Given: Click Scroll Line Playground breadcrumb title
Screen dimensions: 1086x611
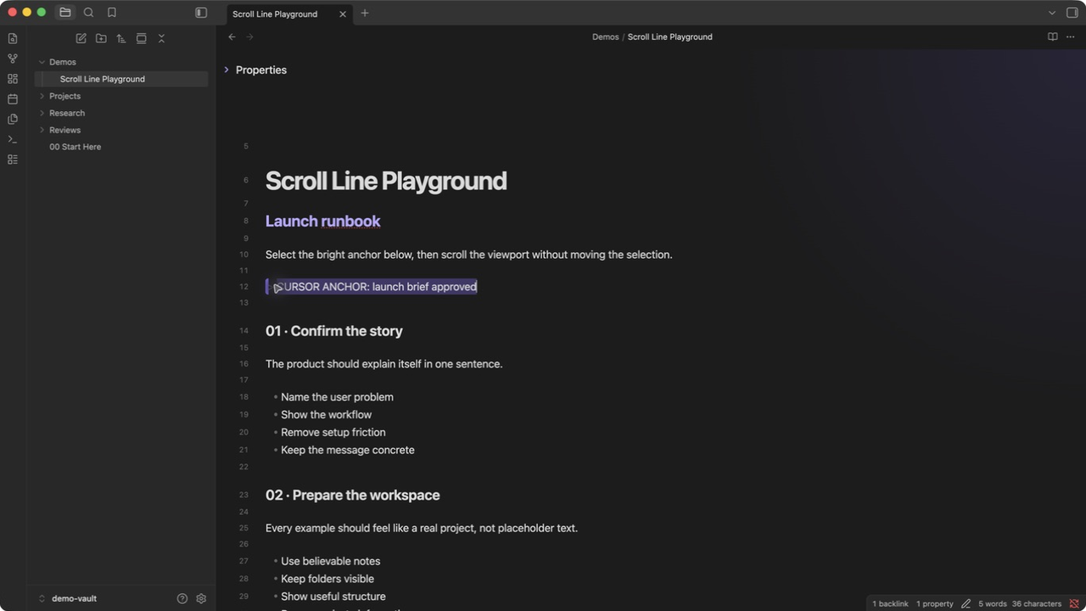Looking at the screenshot, I should [x=669, y=36].
